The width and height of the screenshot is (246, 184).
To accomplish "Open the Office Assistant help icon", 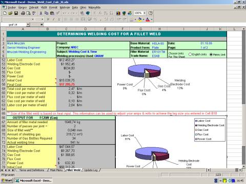I will pos(150,13).
